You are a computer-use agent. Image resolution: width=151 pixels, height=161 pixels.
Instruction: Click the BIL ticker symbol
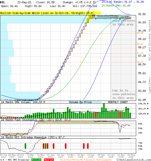tap(3, 2)
